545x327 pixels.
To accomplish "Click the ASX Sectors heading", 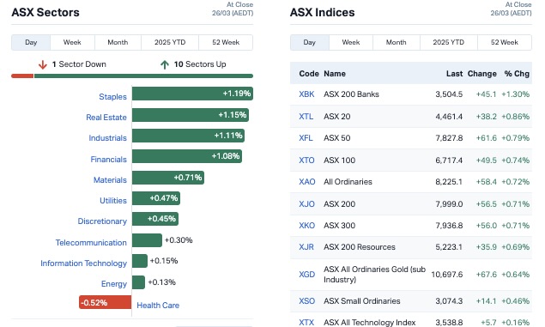I will (x=45, y=13).
